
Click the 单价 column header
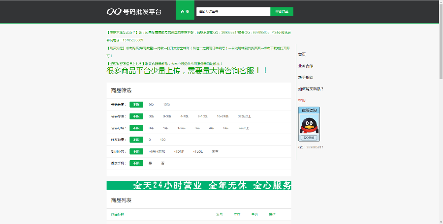click(254, 214)
